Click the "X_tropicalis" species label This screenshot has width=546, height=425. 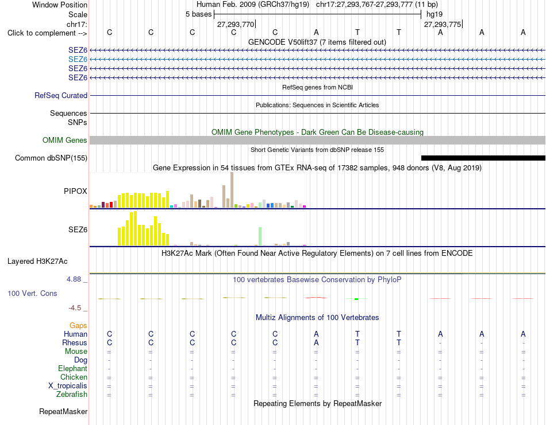point(68,386)
